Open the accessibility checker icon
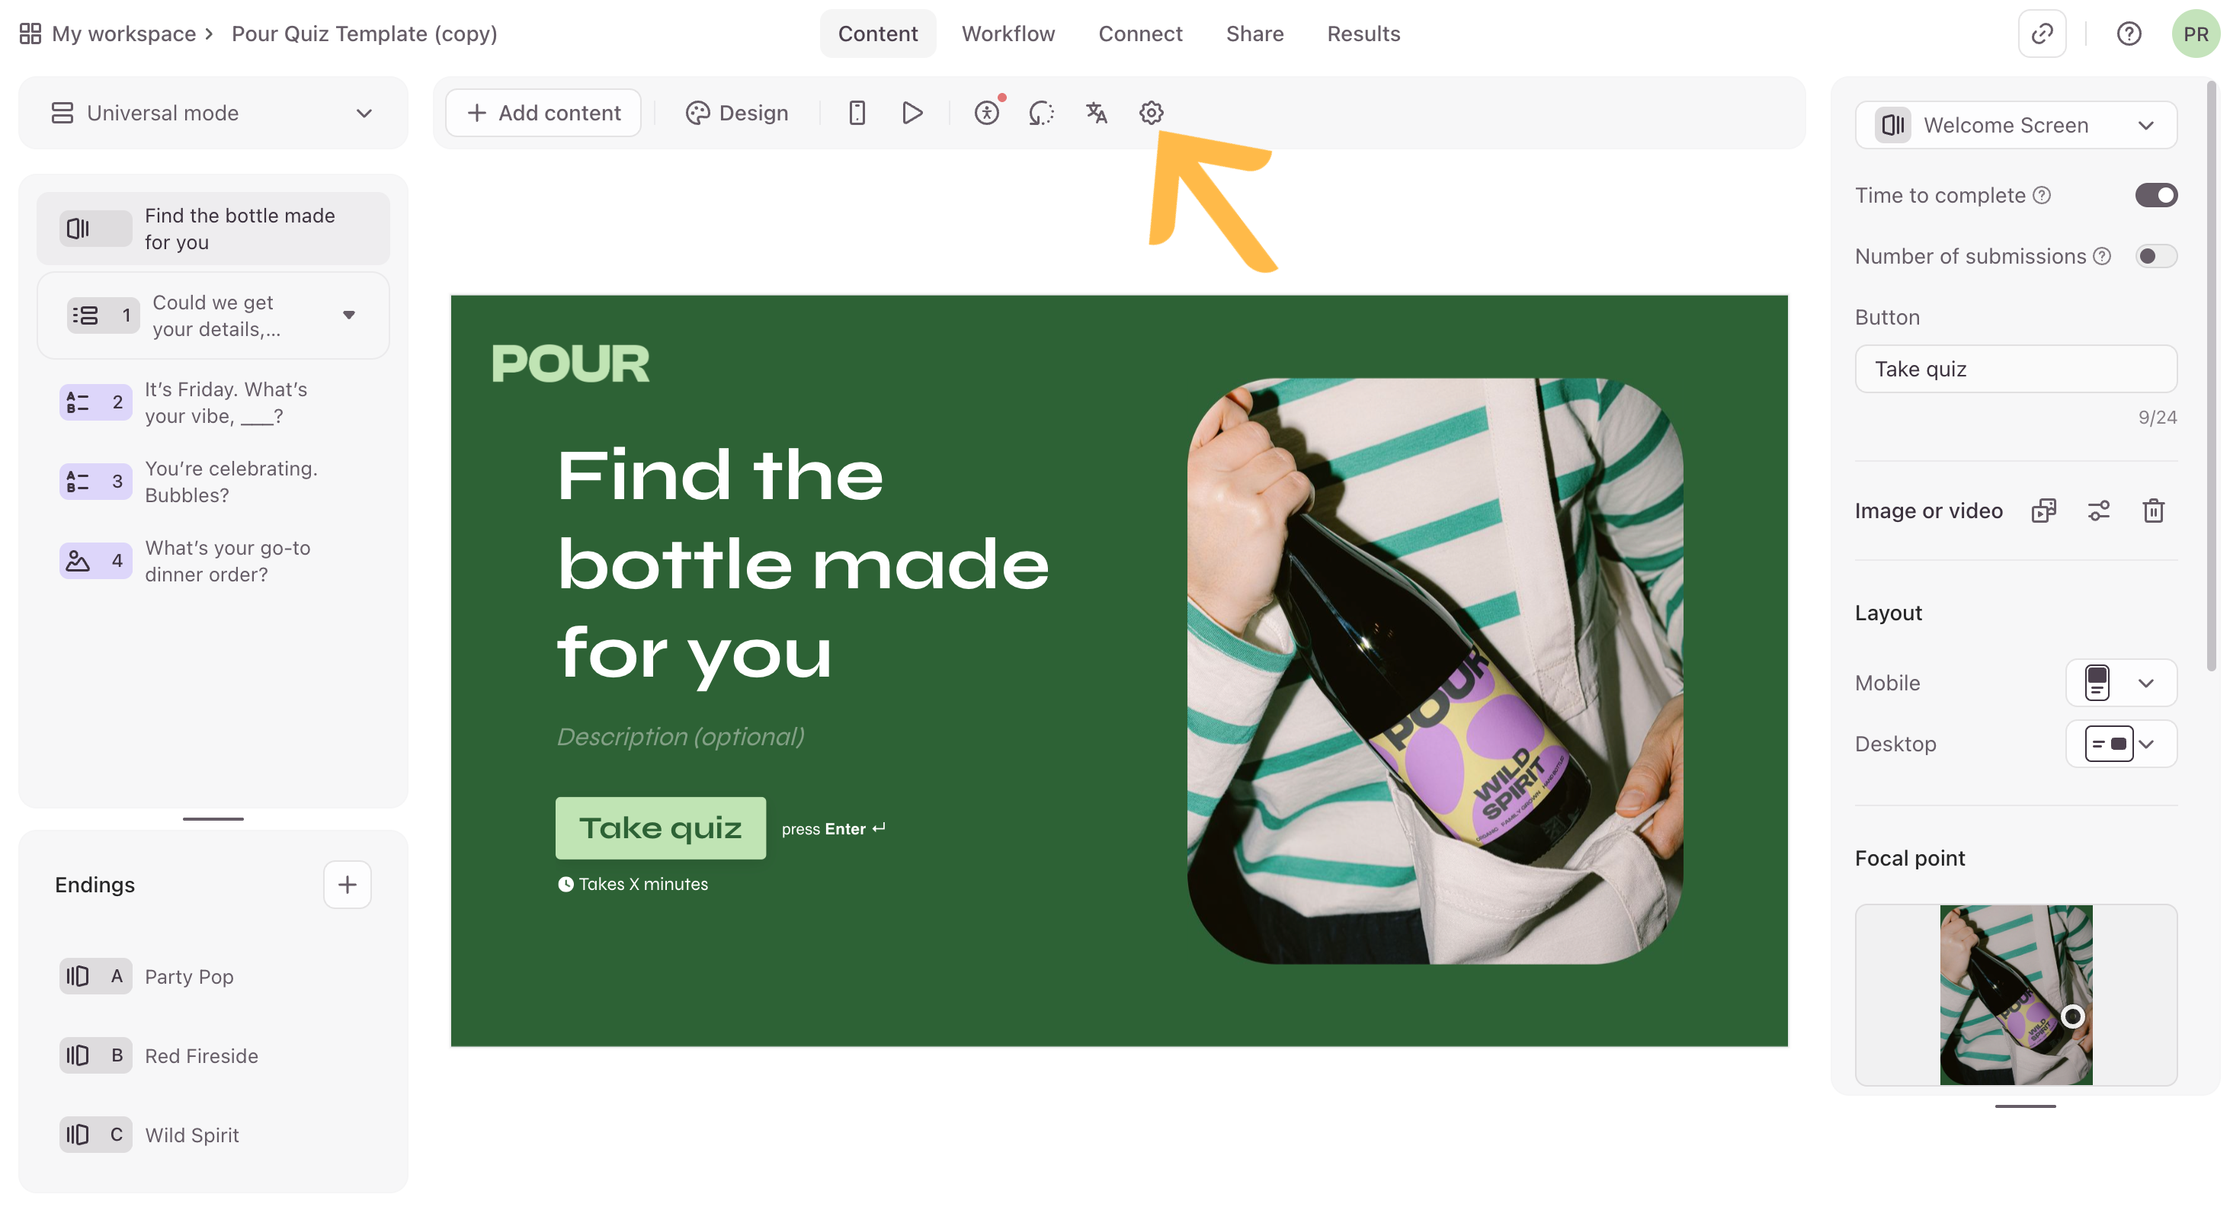 (x=986, y=113)
